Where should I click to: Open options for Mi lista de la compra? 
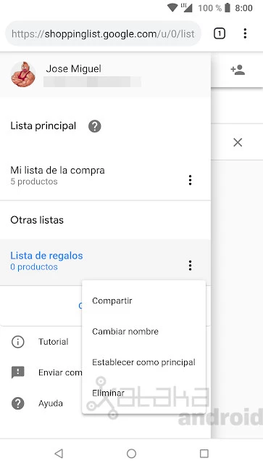coord(190,180)
